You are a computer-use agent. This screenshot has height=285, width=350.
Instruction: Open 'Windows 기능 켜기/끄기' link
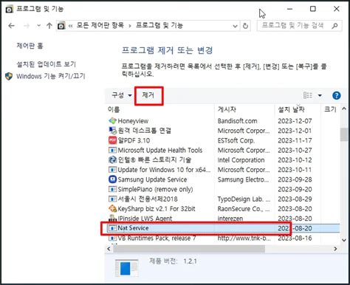51,76
